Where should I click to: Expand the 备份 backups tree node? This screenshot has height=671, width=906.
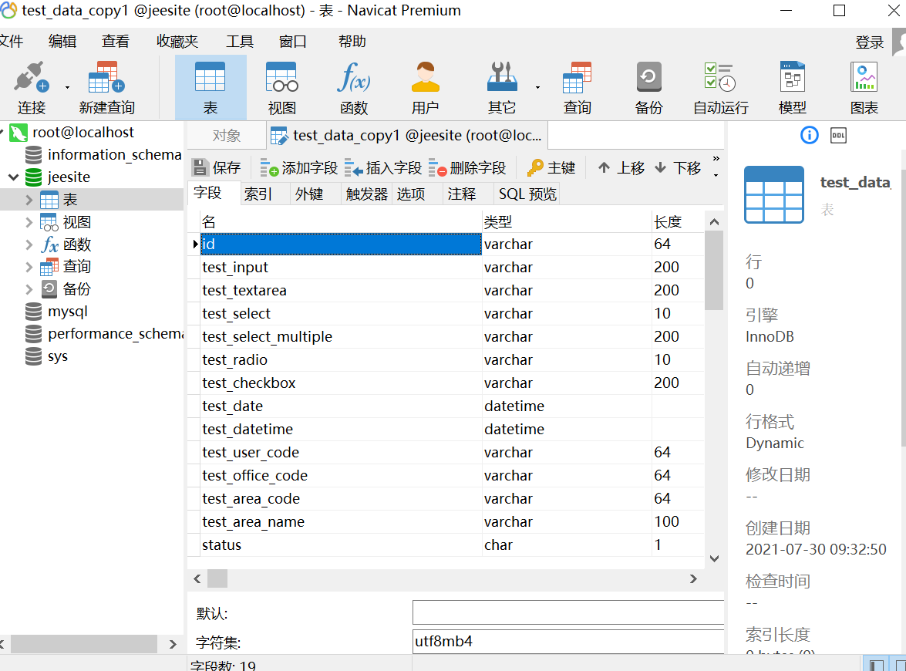[x=29, y=289]
